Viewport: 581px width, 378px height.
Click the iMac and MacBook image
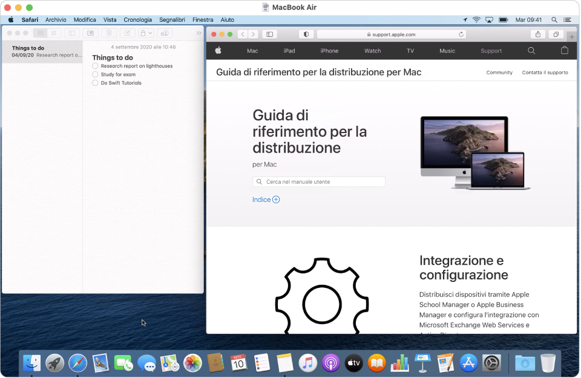coord(476,153)
